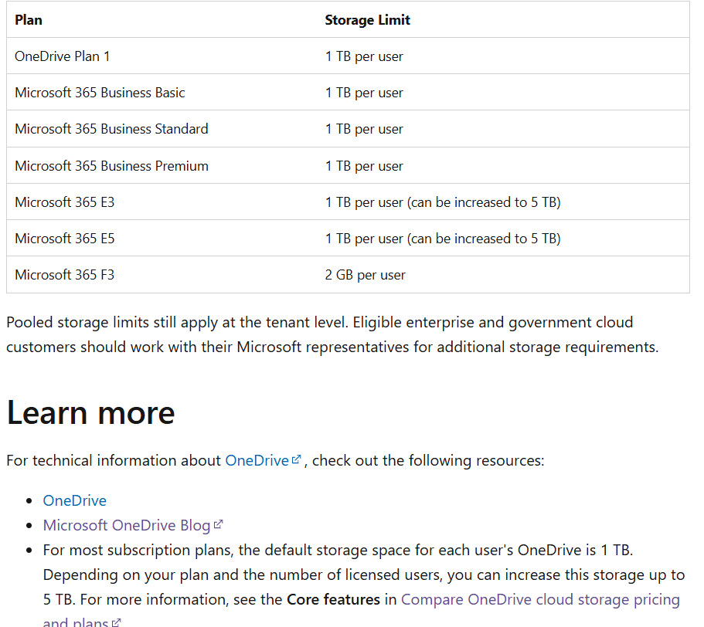Viewport: 704px width, 627px height.
Task: Click storage limit for Business Basic row
Action: (364, 93)
